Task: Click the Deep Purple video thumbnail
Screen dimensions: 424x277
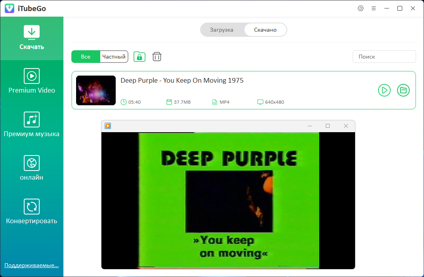Action: pyautogui.click(x=96, y=90)
